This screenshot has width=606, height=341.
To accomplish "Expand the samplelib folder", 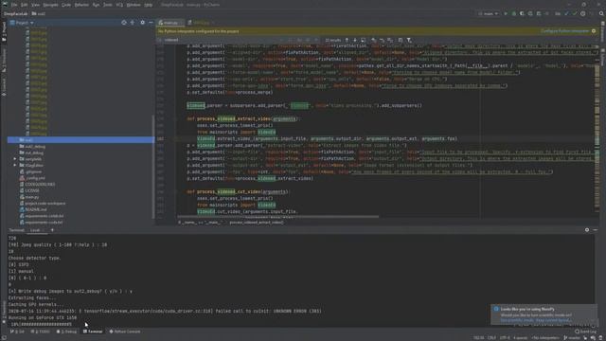I will coord(15,159).
